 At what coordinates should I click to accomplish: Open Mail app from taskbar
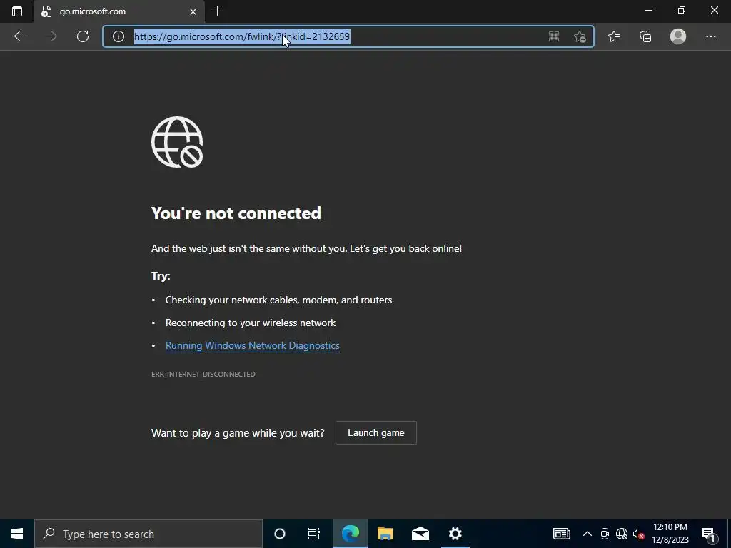point(420,534)
